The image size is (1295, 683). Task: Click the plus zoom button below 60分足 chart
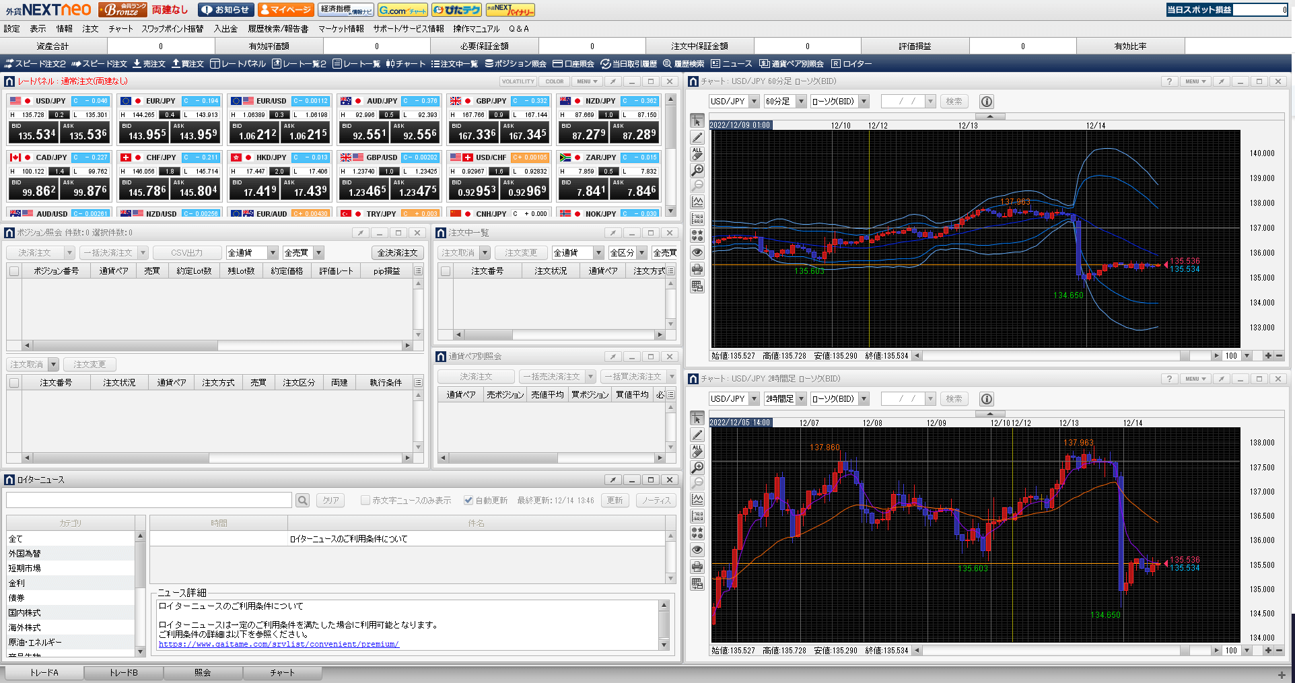(1268, 356)
